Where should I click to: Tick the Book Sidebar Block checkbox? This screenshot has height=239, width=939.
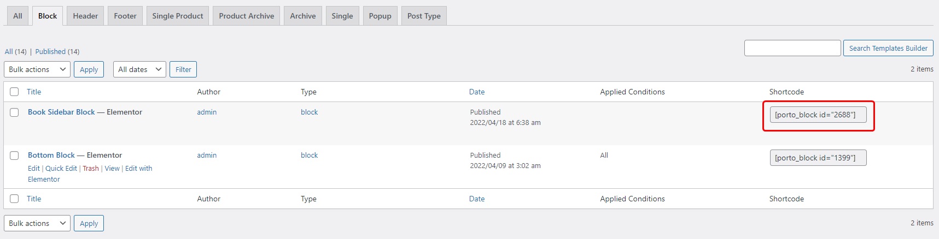pyautogui.click(x=15, y=112)
